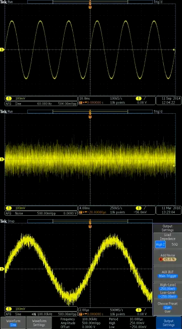Image resolution: width=182 pixels, height=329 pixels.
Task: Click channel 1 ground marker on noisy sine plot
Action: tap(2, 269)
